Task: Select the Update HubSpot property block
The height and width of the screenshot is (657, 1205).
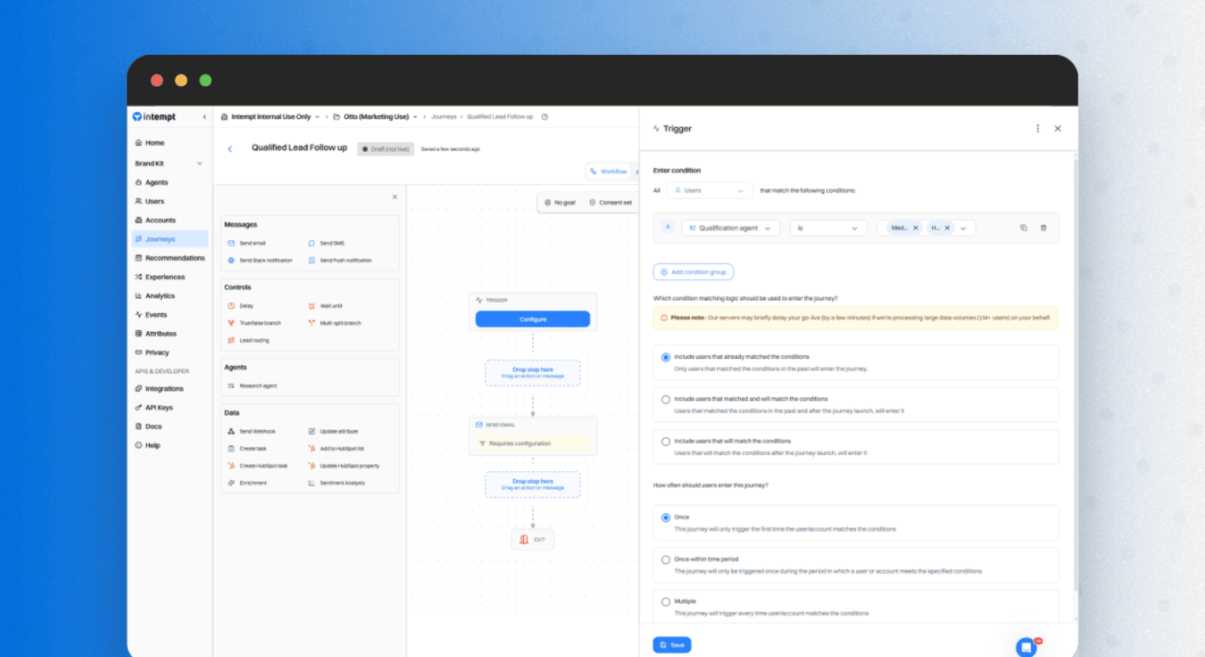Action: tap(344, 466)
